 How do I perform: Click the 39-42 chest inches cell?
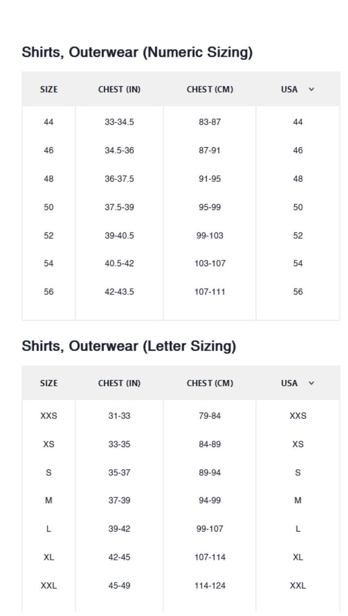[119, 529]
